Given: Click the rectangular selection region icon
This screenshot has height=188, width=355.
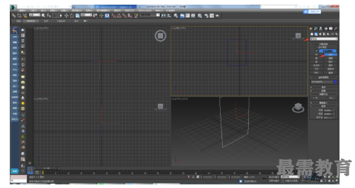Looking at the screenshot, I should pos(54,15).
